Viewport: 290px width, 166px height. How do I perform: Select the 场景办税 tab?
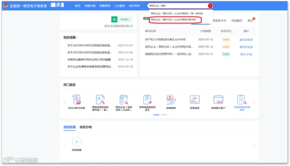pos(86,127)
